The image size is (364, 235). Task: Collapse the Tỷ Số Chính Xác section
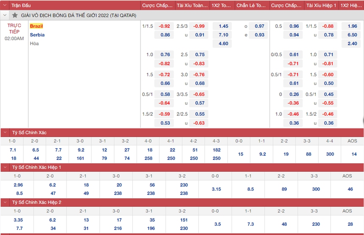pyautogui.click(x=6, y=133)
